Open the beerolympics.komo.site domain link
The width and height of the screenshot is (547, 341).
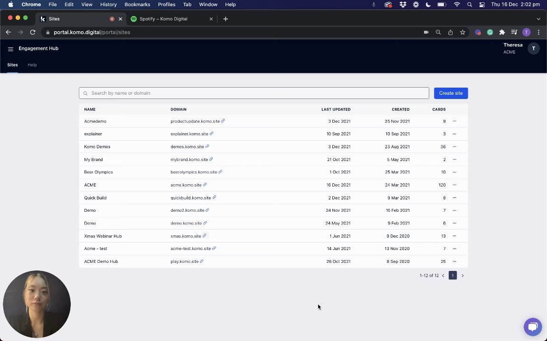194,172
